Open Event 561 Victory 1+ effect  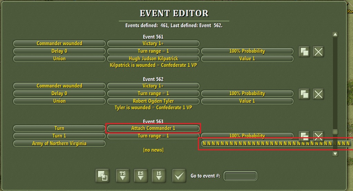pyautogui.click(x=153, y=43)
